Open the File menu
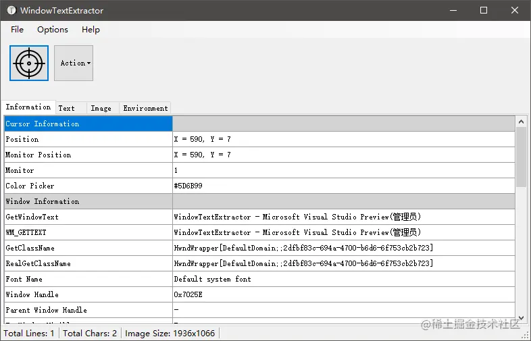Screen dimensions: 531x341 pyautogui.click(x=17, y=30)
